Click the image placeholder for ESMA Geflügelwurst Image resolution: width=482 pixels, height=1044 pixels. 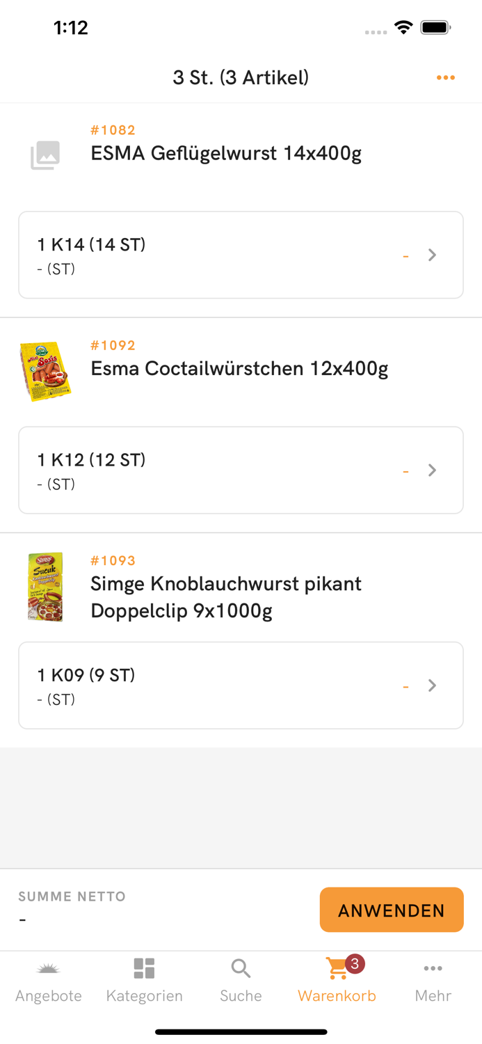[45, 156]
